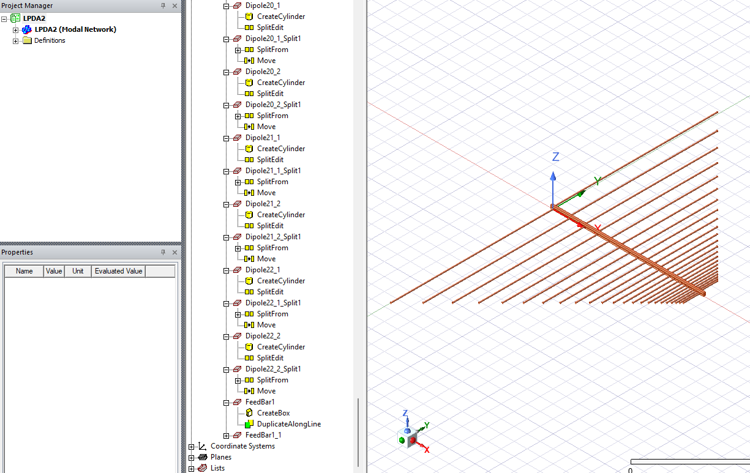The width and height of the screenshot is (750, 473).
Task: Select Move under Dipole21_1_Split1
Action: coord(266,193)
